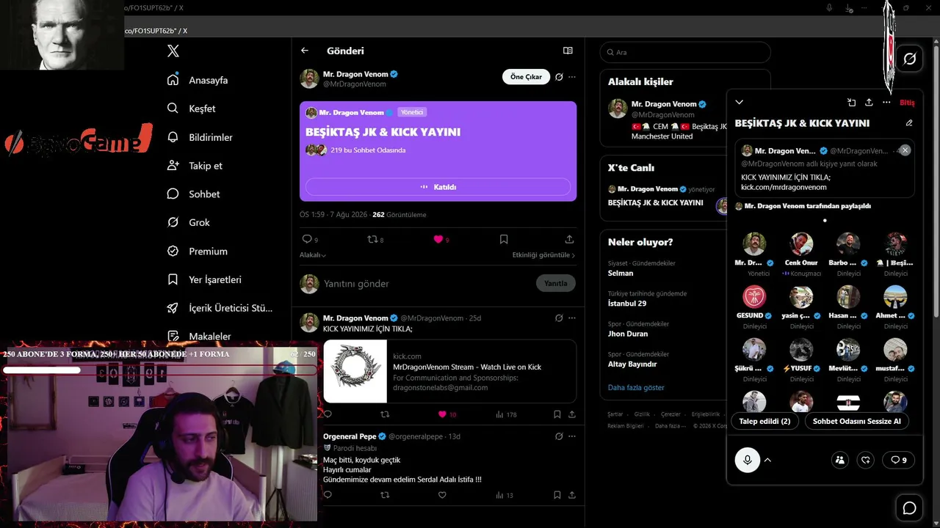Bookmark the main Mr. Dragon Venom post

click(x=504, y=239)
